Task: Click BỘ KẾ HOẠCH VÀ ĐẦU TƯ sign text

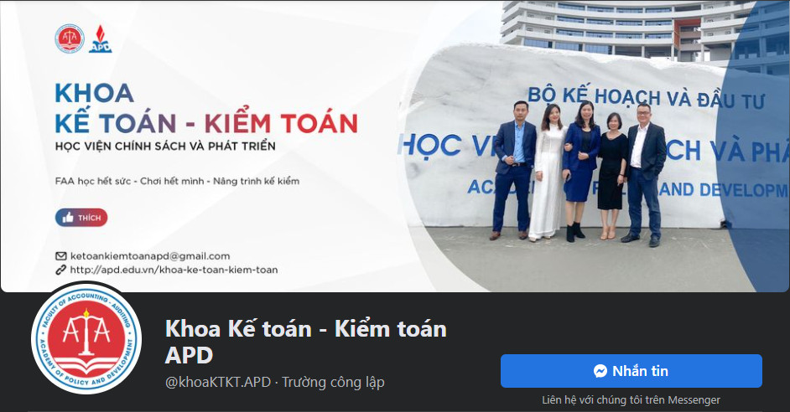Action: pos(646,98)
